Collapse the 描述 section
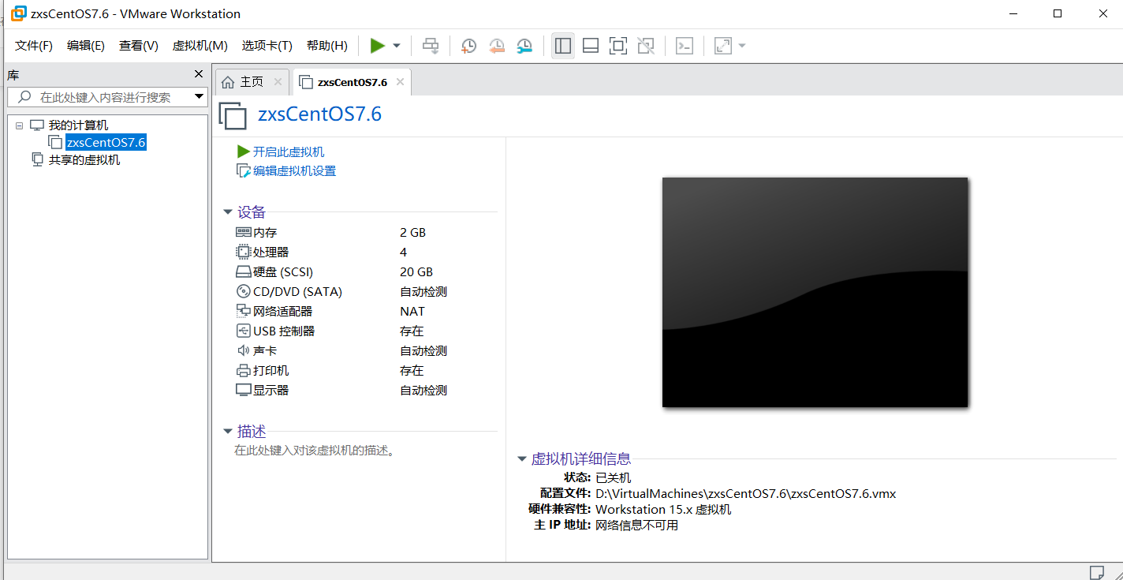Screen dimensions: 1123x580 click(x=228, y=432)
